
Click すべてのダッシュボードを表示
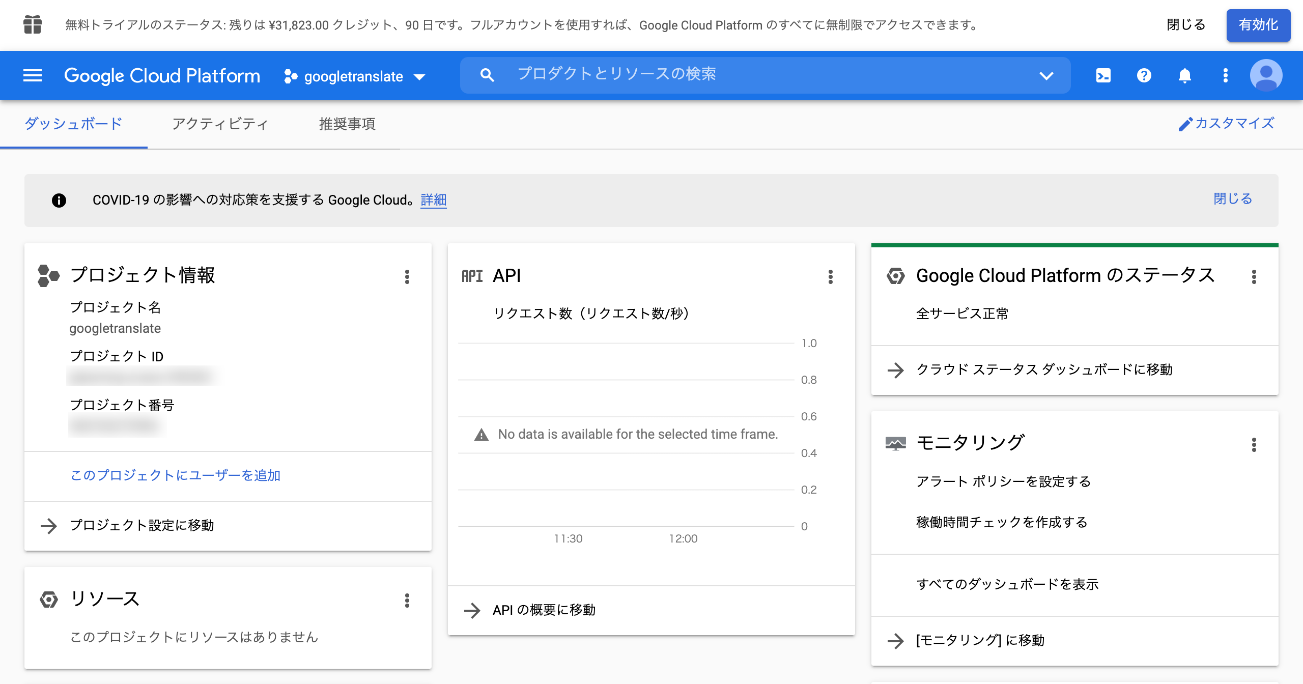click(x=1008, y=584)
